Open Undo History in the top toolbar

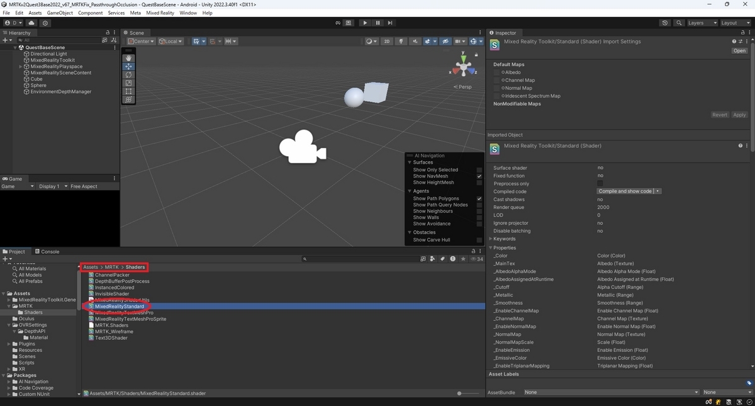(x=665, y=23)
